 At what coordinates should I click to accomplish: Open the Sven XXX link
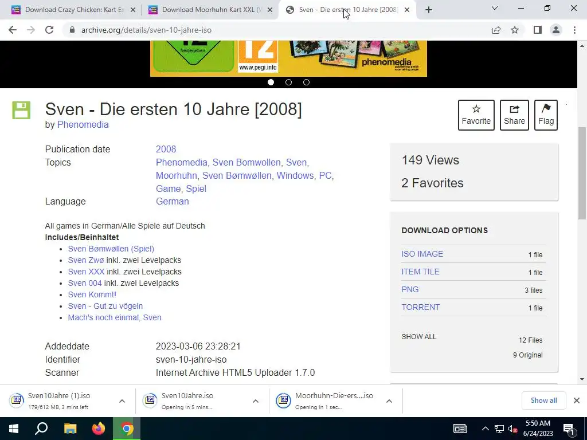click(86, 272)
